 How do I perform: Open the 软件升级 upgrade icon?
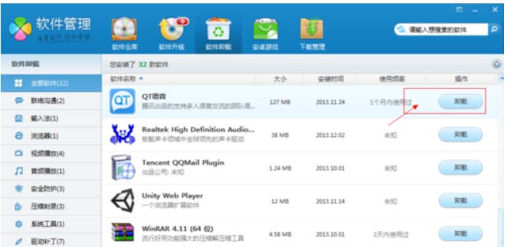pyautogui.click(x=172, y=30)
